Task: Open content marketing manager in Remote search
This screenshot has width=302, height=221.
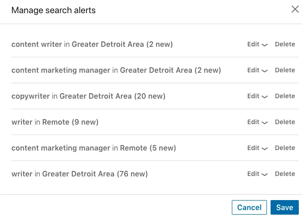Action: click(x=93, y=148)
